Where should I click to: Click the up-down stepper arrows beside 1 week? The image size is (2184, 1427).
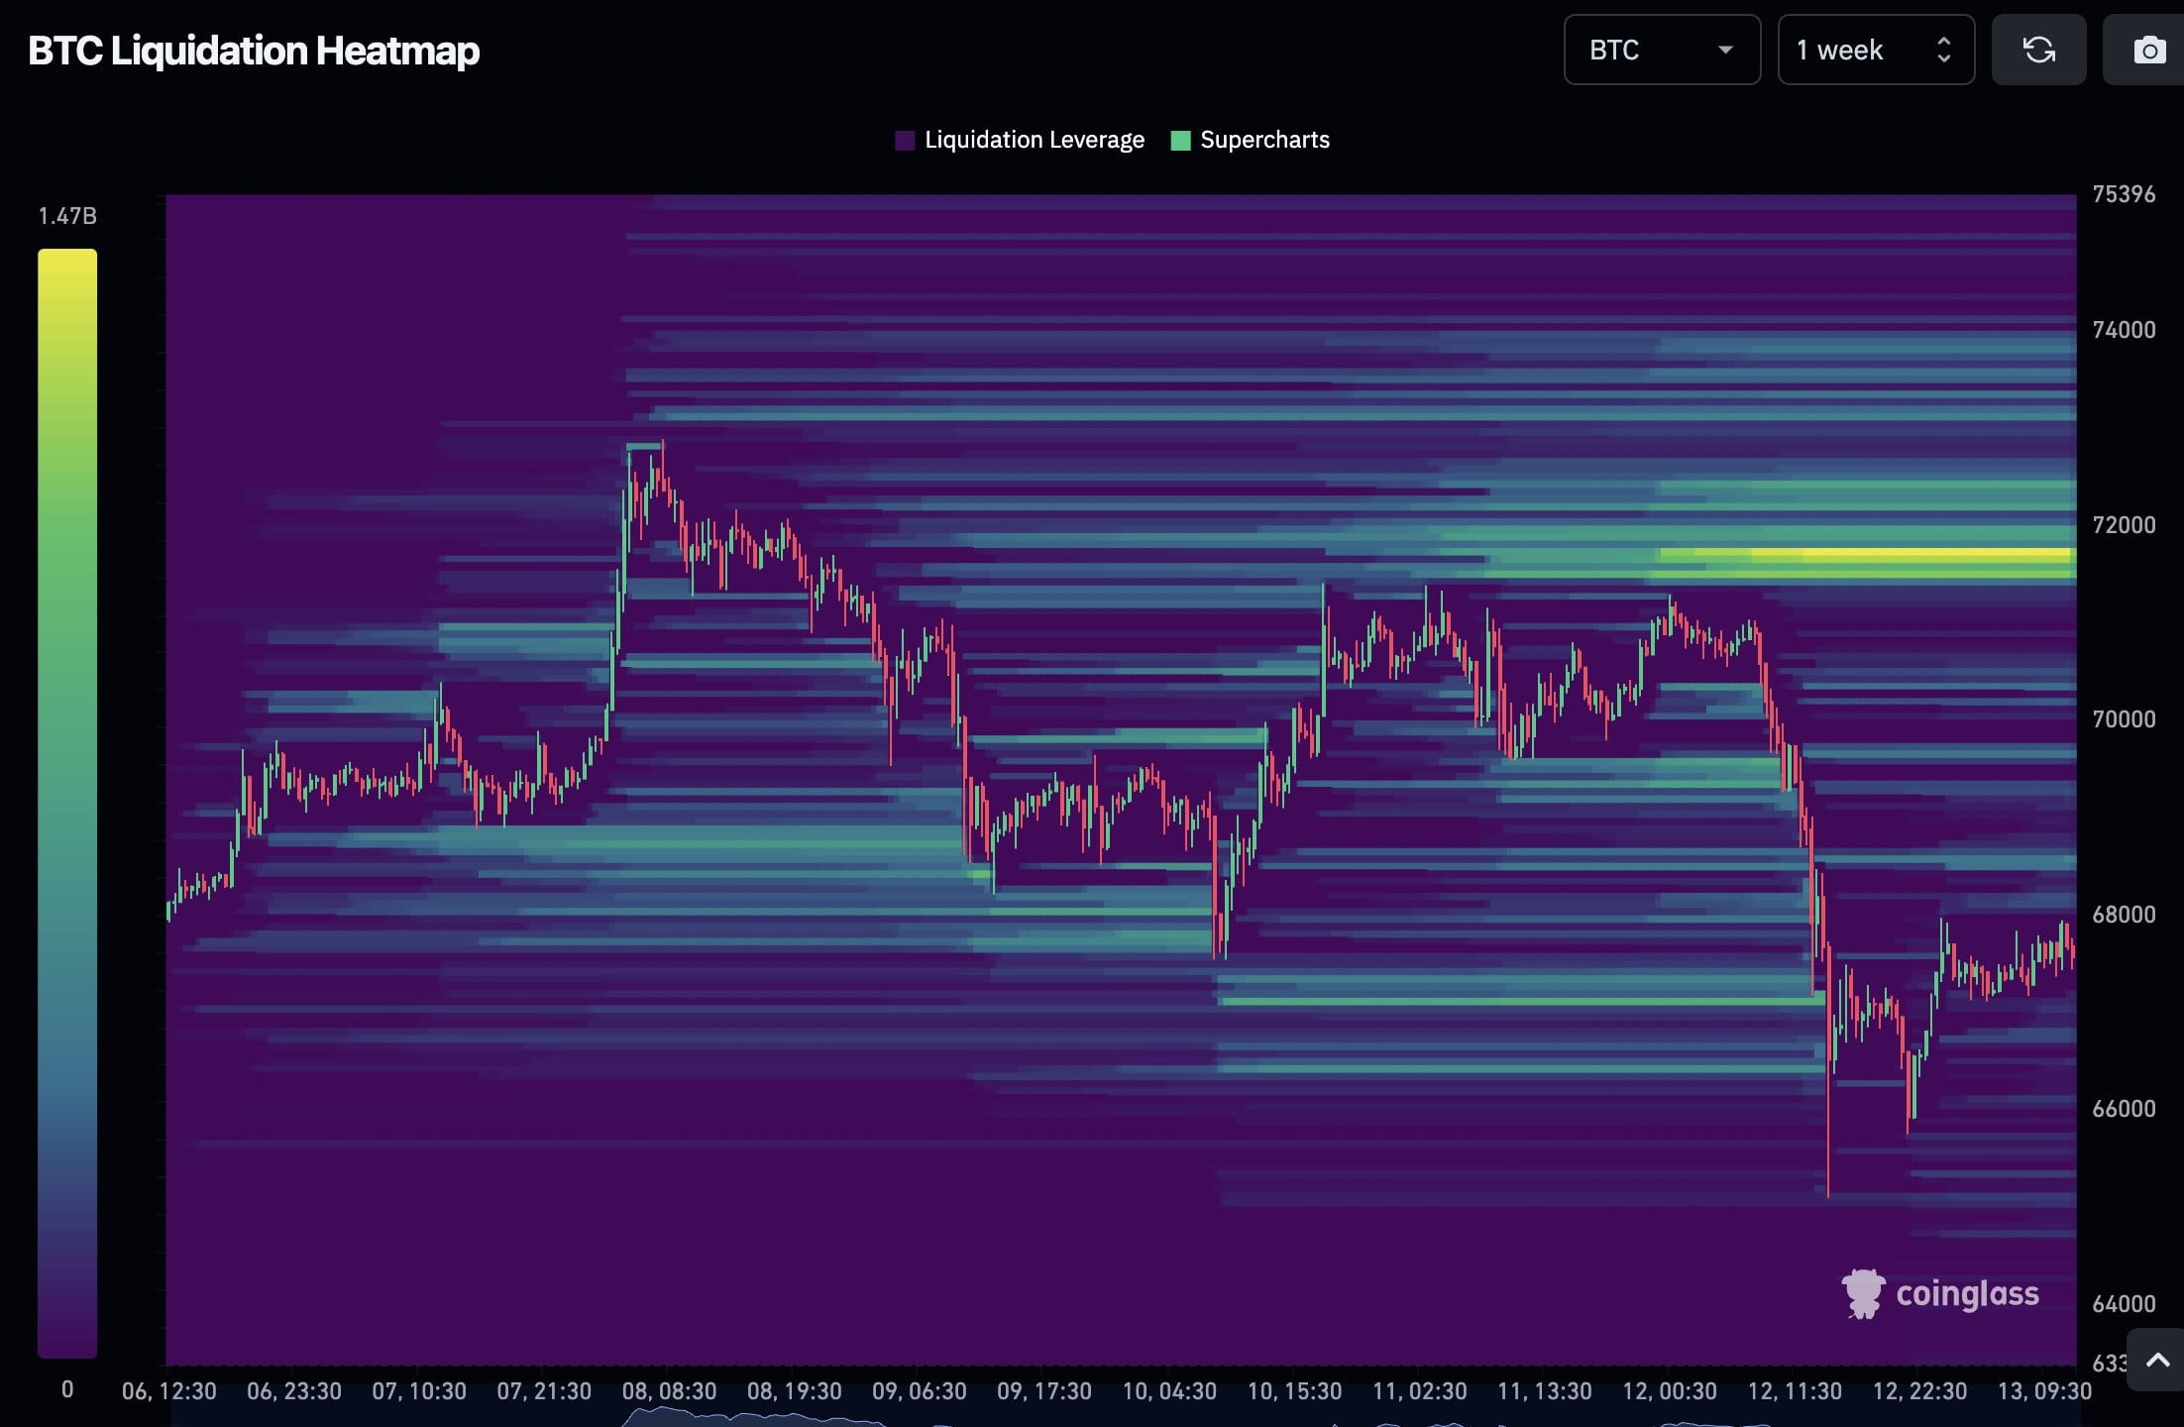tap(1944, 50)
